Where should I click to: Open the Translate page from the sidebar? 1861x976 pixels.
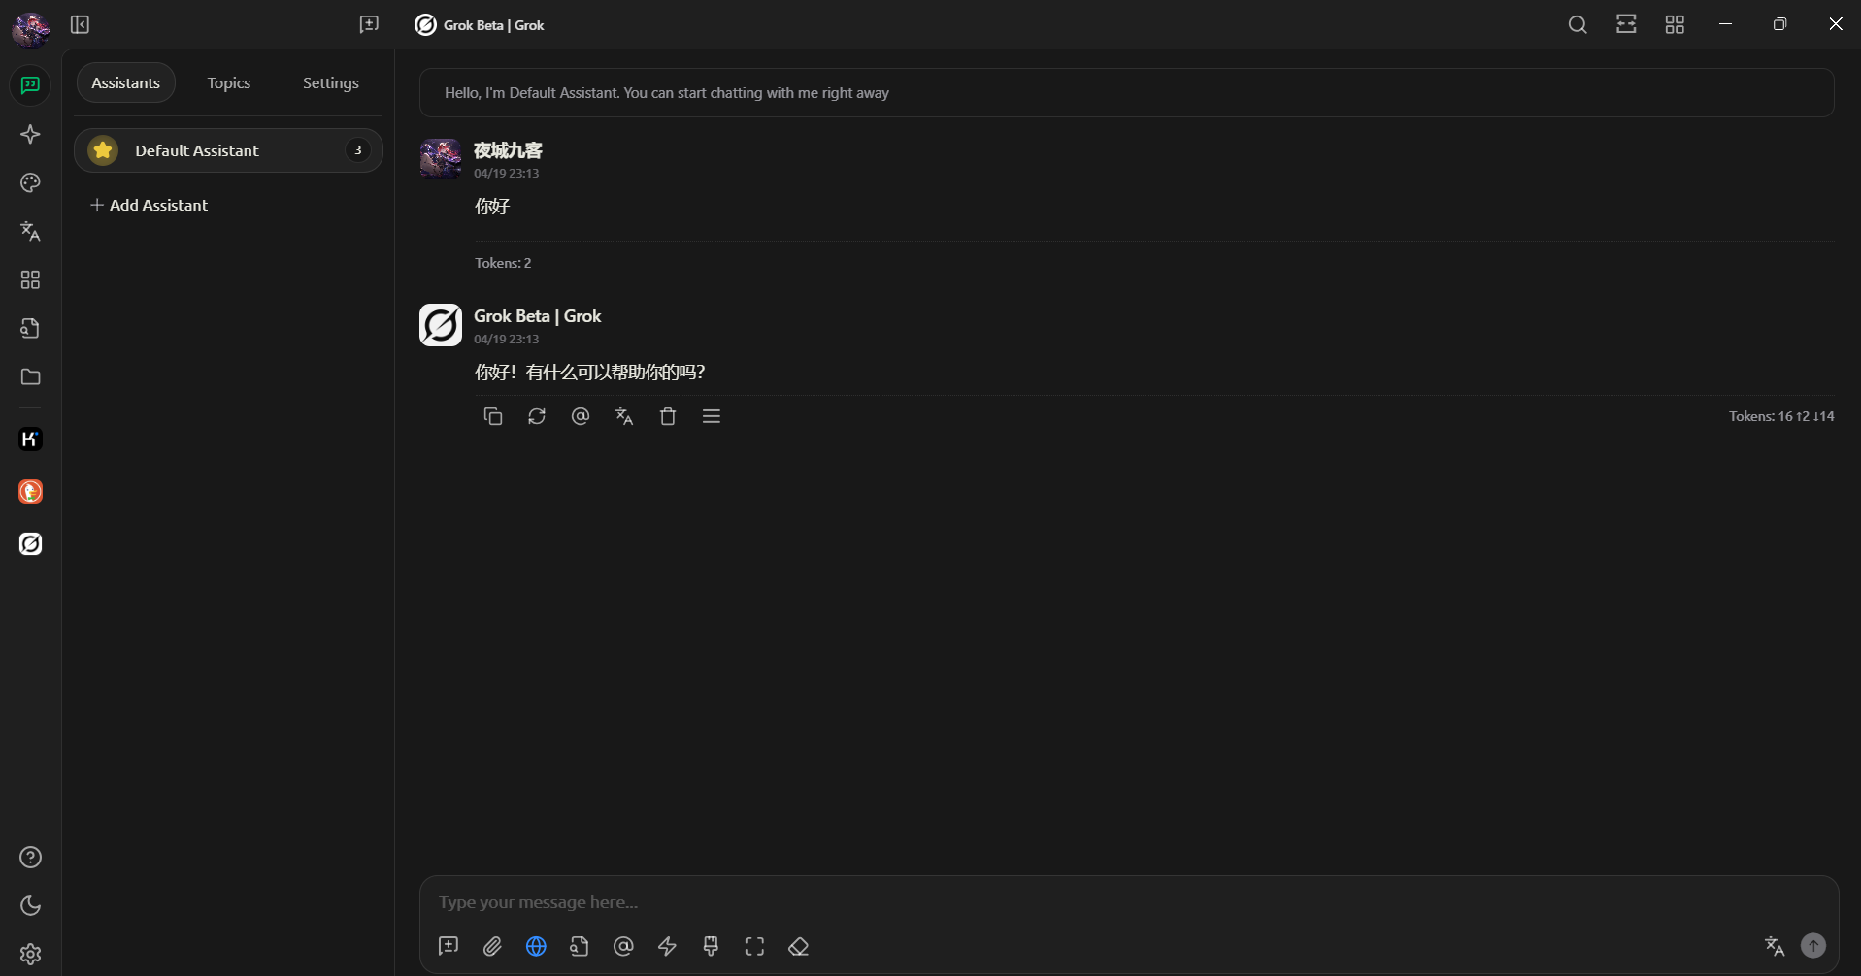pyautogui.click(x=30, y=231)
